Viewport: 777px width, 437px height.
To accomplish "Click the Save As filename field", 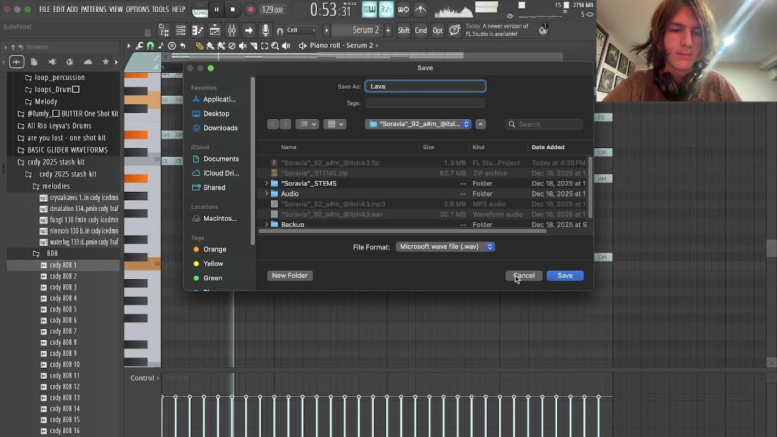I will pos(425,86).
